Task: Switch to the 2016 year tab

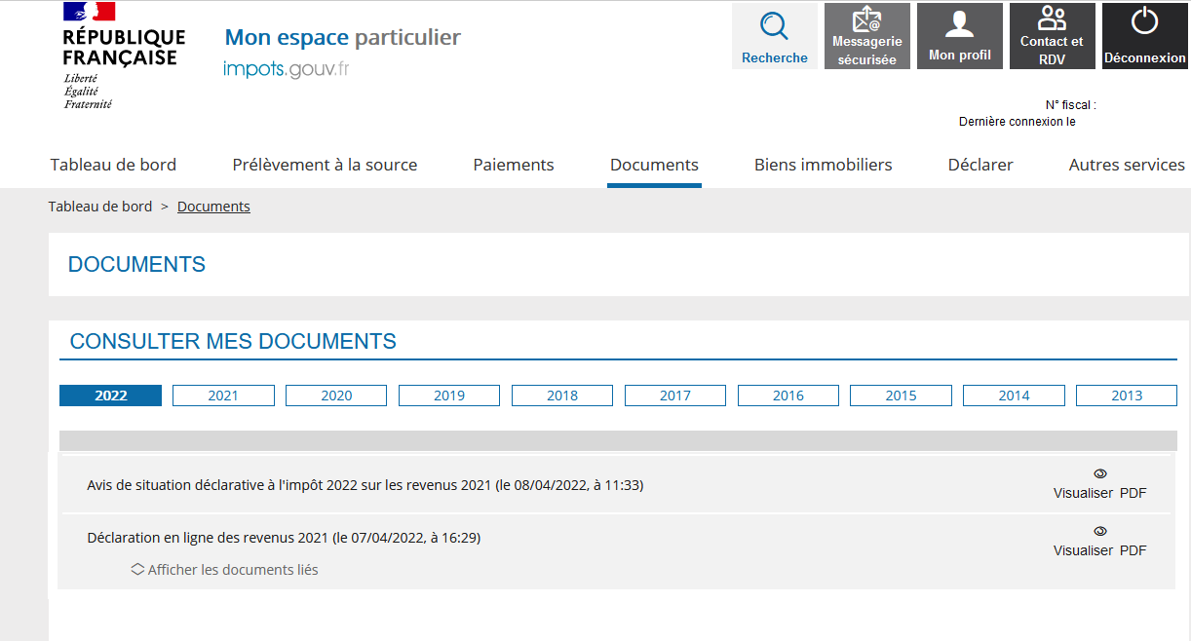Action: 788,396
